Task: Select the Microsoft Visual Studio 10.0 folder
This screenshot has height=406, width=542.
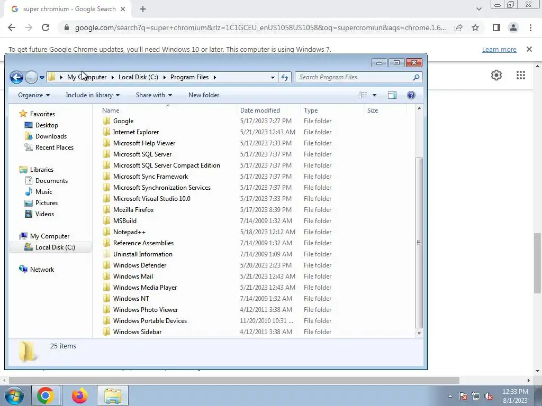Action: tap(152, 199)
